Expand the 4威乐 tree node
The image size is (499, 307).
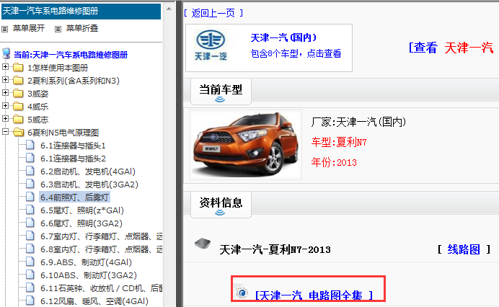5,106
